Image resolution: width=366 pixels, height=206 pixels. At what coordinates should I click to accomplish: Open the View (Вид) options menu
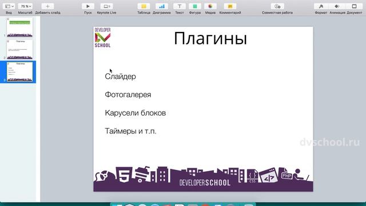(x=9, y=6)
